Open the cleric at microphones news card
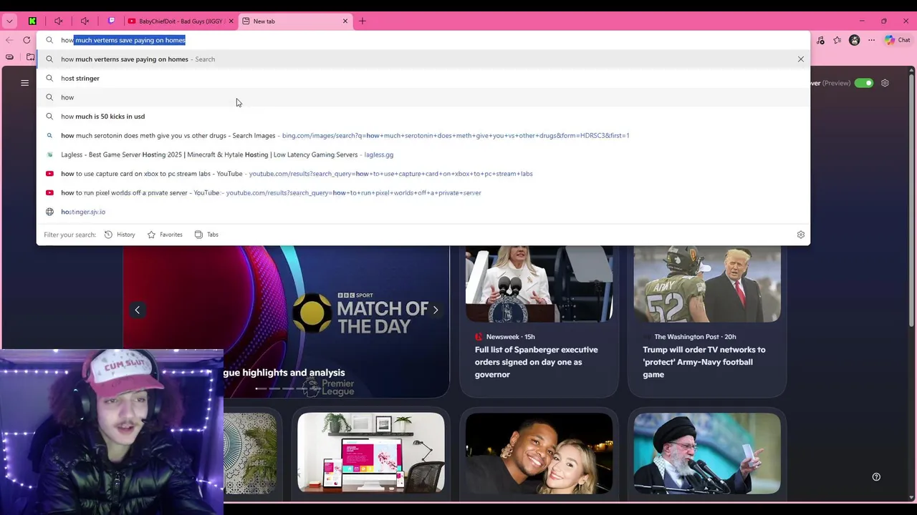 click(x=707, y=453)
